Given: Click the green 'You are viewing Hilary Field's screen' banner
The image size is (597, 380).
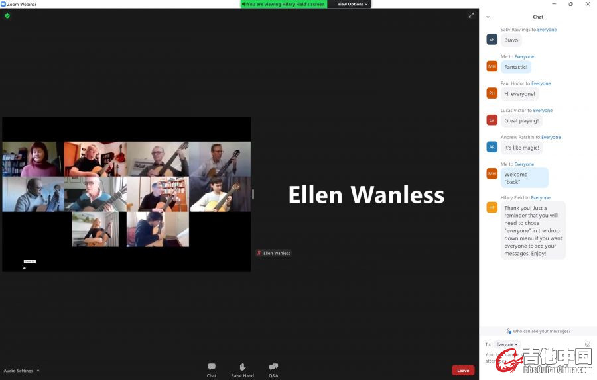Looking at the screenshot, I should pyautogui.click(x=284, y=4).
